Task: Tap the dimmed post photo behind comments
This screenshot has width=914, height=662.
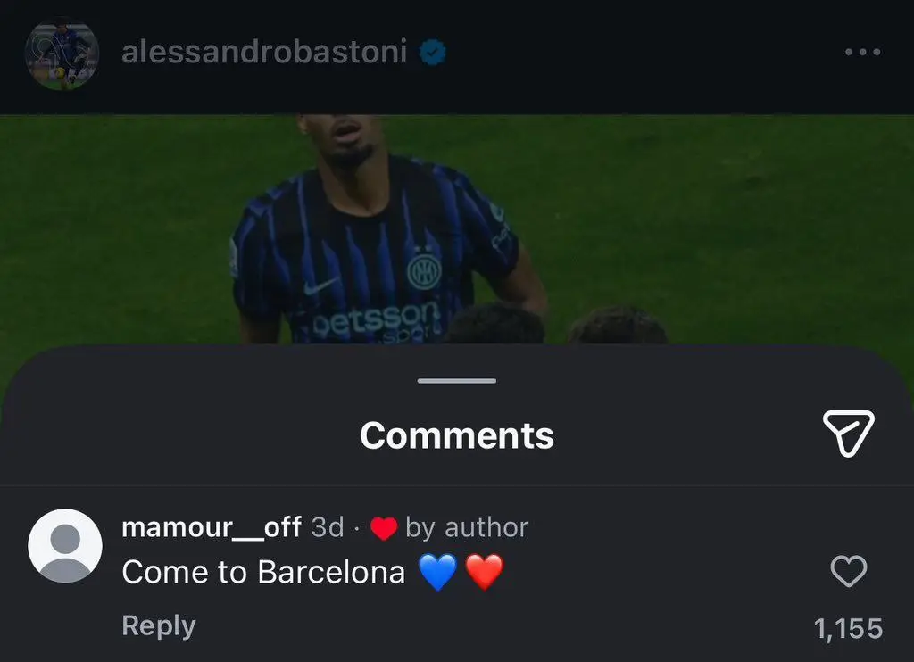Action: (457, 228)
